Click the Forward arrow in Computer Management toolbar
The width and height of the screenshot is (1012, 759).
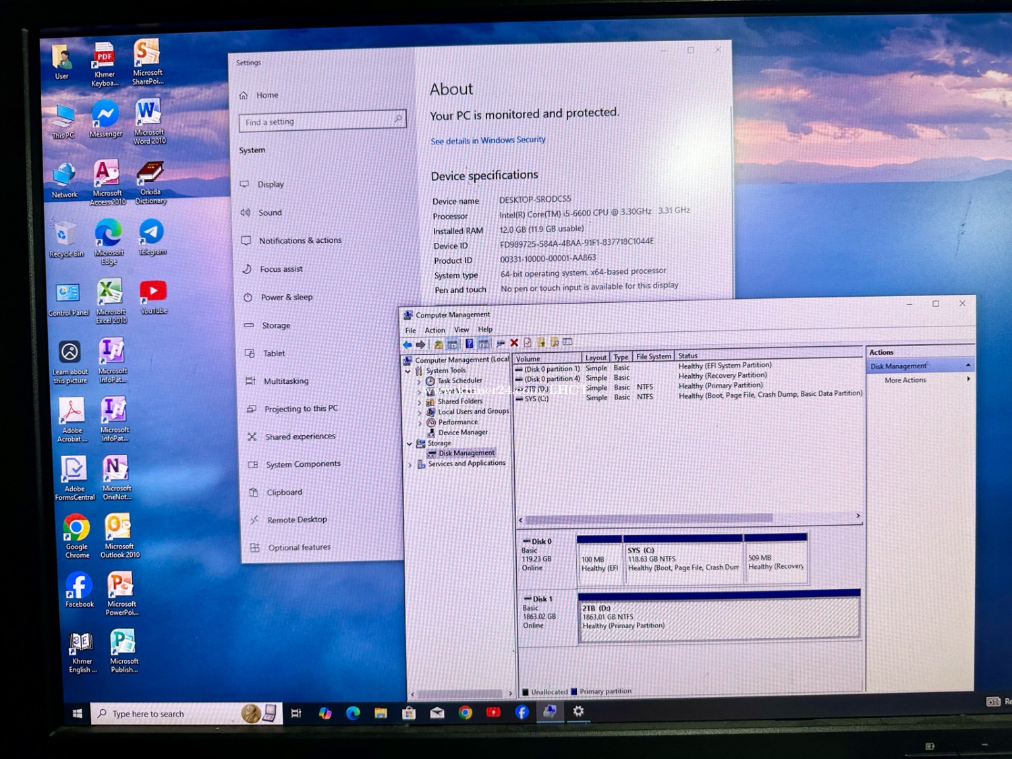tap(421, 345)
